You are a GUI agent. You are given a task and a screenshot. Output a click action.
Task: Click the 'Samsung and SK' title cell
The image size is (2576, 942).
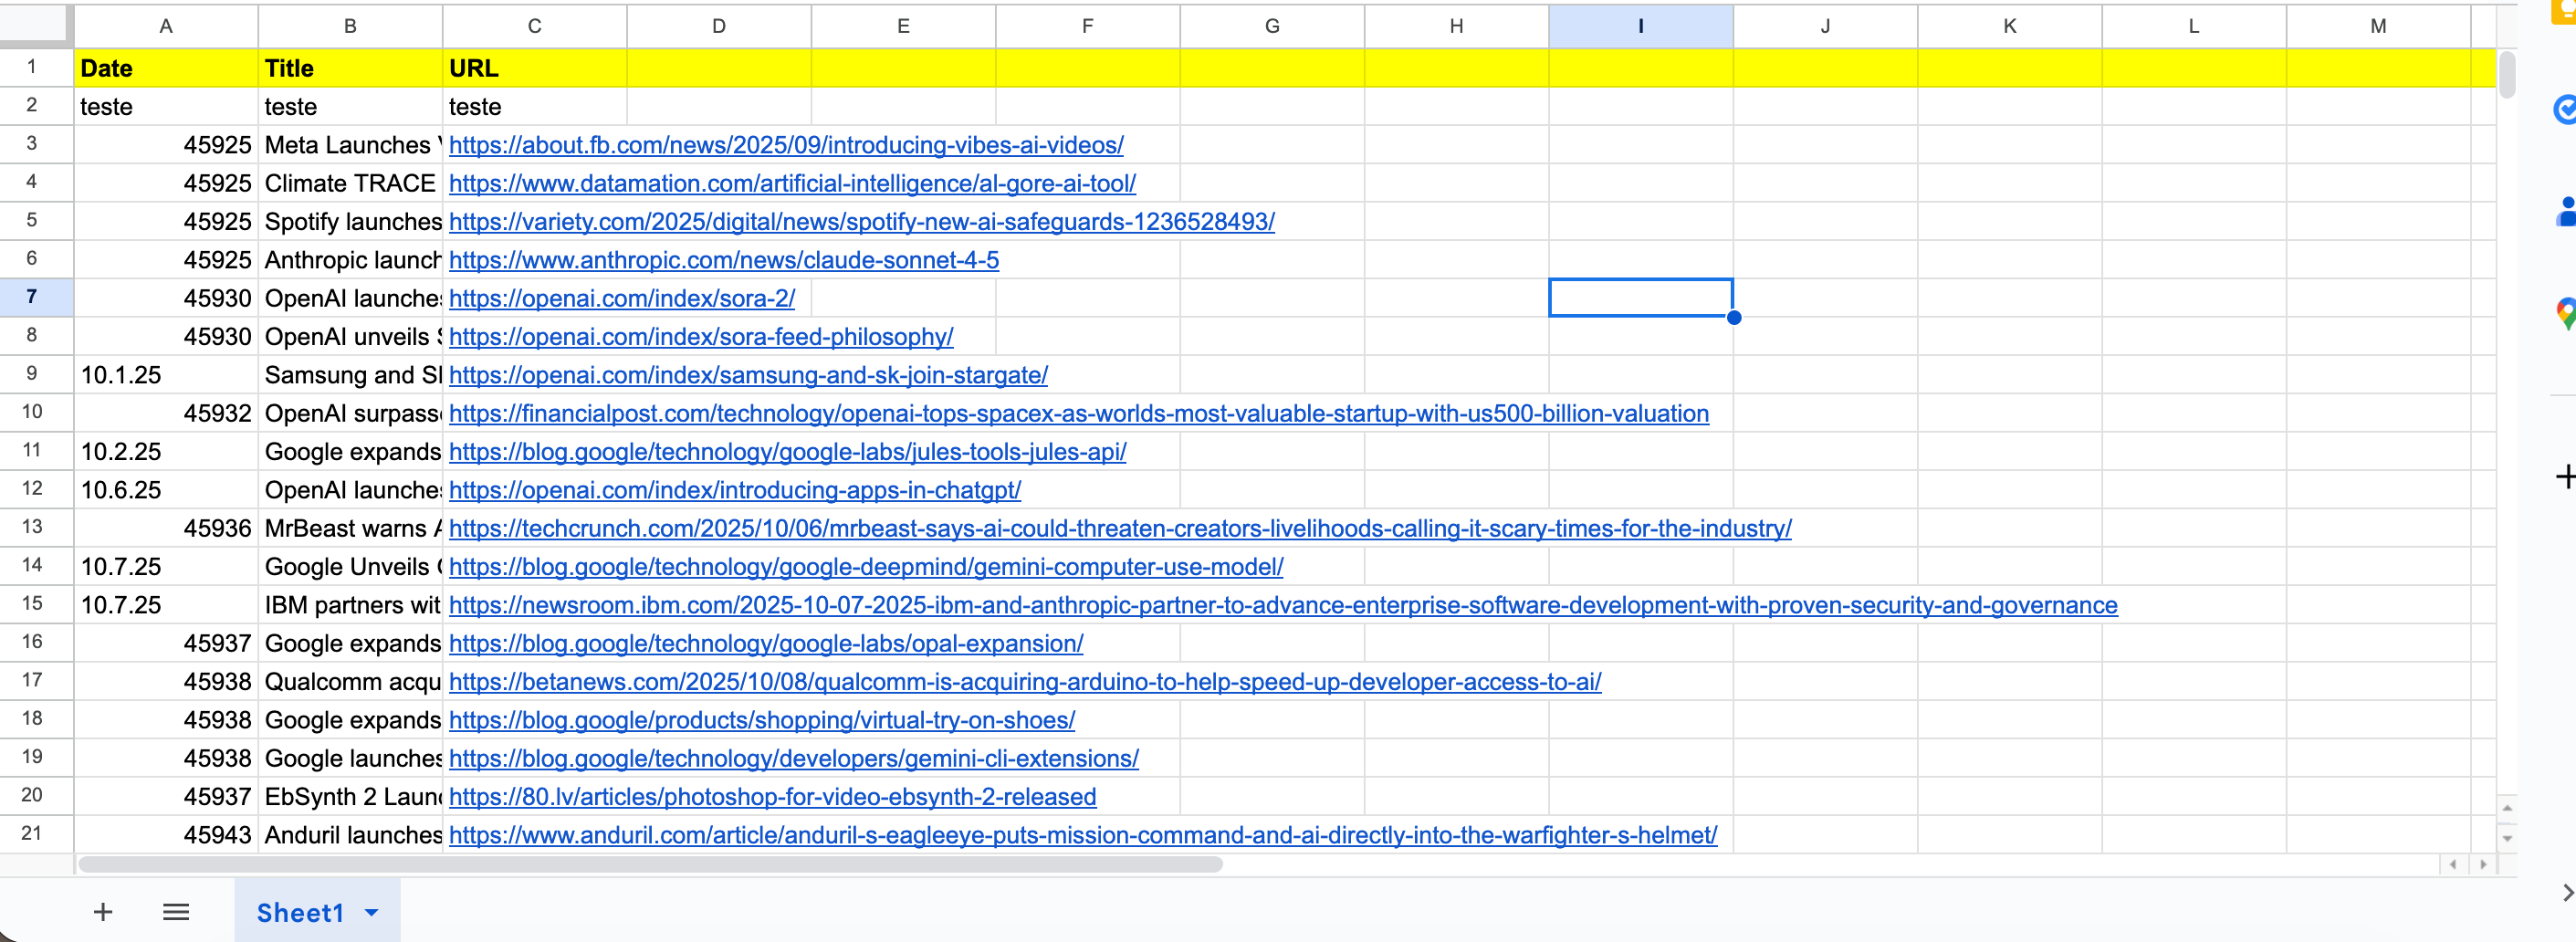350,375
